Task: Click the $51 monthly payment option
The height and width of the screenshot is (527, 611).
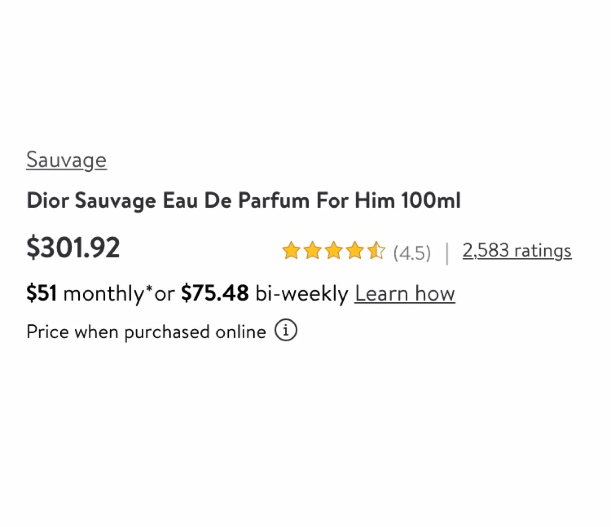Action: tap(42, 293)
